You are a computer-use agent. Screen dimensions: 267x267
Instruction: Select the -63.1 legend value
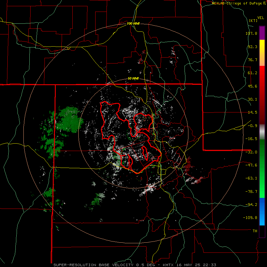(x=251, y=178)
